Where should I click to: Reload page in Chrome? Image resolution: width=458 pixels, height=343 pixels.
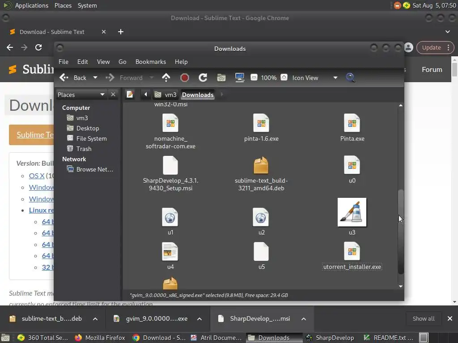[x=38, y=47]
